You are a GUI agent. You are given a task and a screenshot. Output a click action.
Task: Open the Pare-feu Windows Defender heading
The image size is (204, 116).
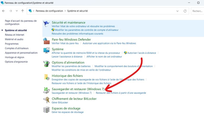(x=71, y=39)
